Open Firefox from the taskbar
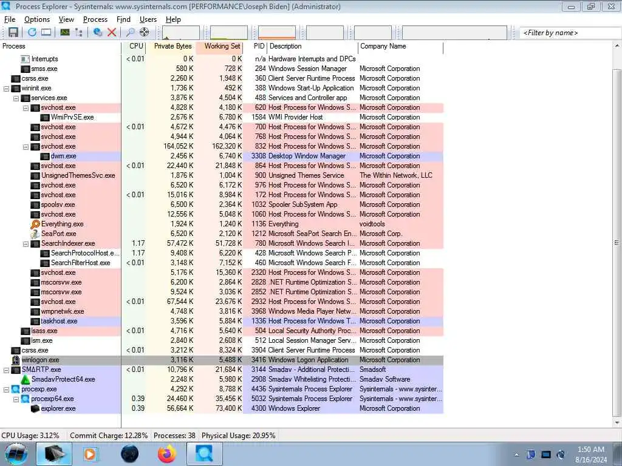This screenshot has height=466, width=622. (x=167, y=454)
